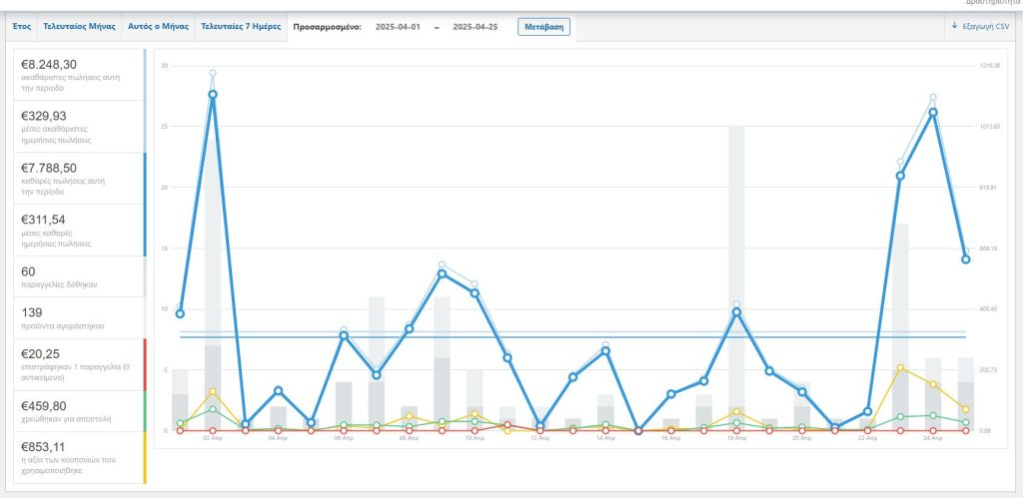
Task: Click the €459,80 shipping green legend item
Action: coord(79,410)
